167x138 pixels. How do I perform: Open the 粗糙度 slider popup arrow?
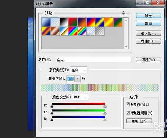tap(77, 79)
